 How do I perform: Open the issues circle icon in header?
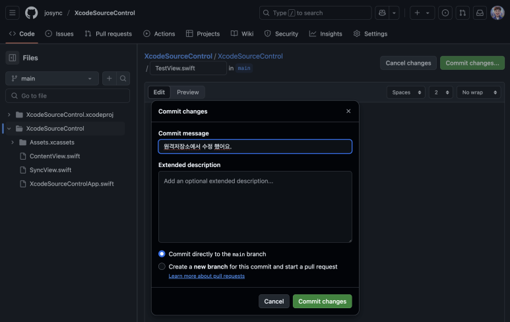(445, 13)
